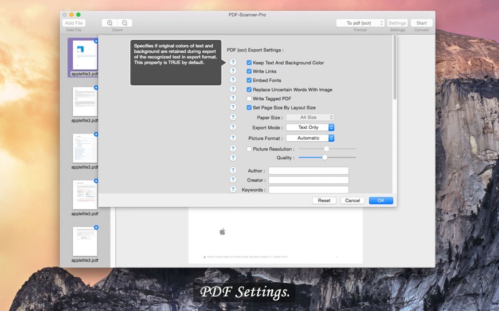This screenshot has height=311, width=499.
Task: Click the yellow minimize window button
Action: [71, 14]
